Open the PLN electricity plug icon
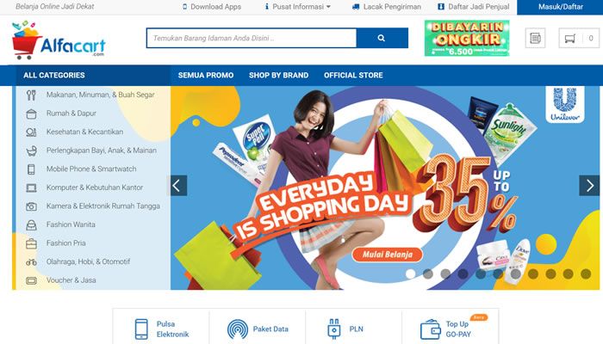603x344 pixels. coord(334,329)
